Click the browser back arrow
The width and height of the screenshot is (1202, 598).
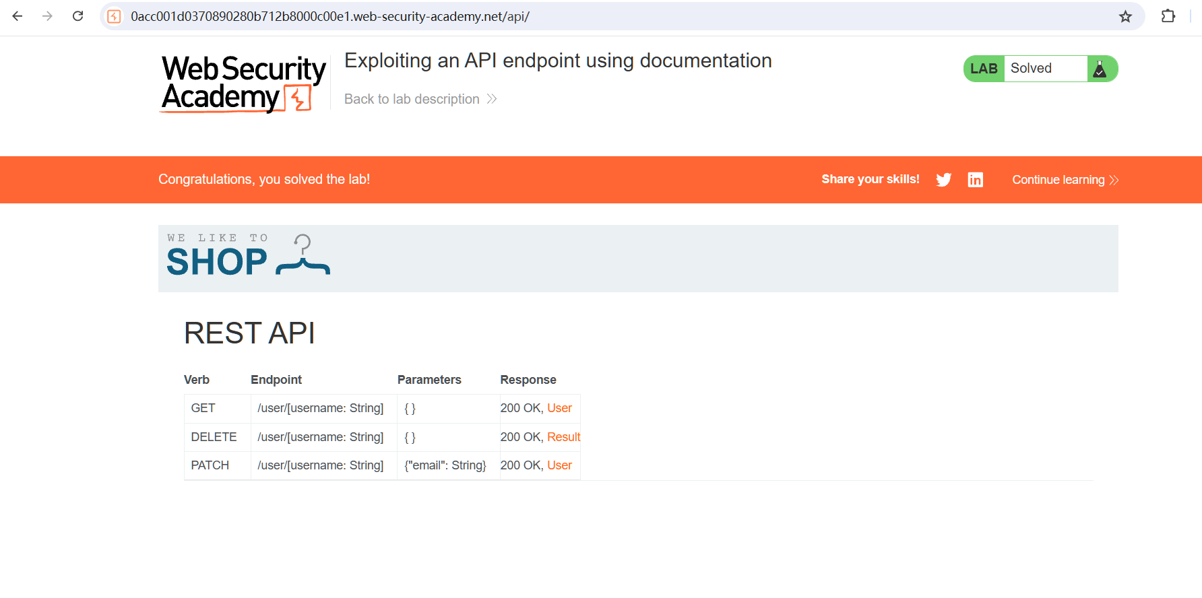pyautogui.click(x=18, y=16)
